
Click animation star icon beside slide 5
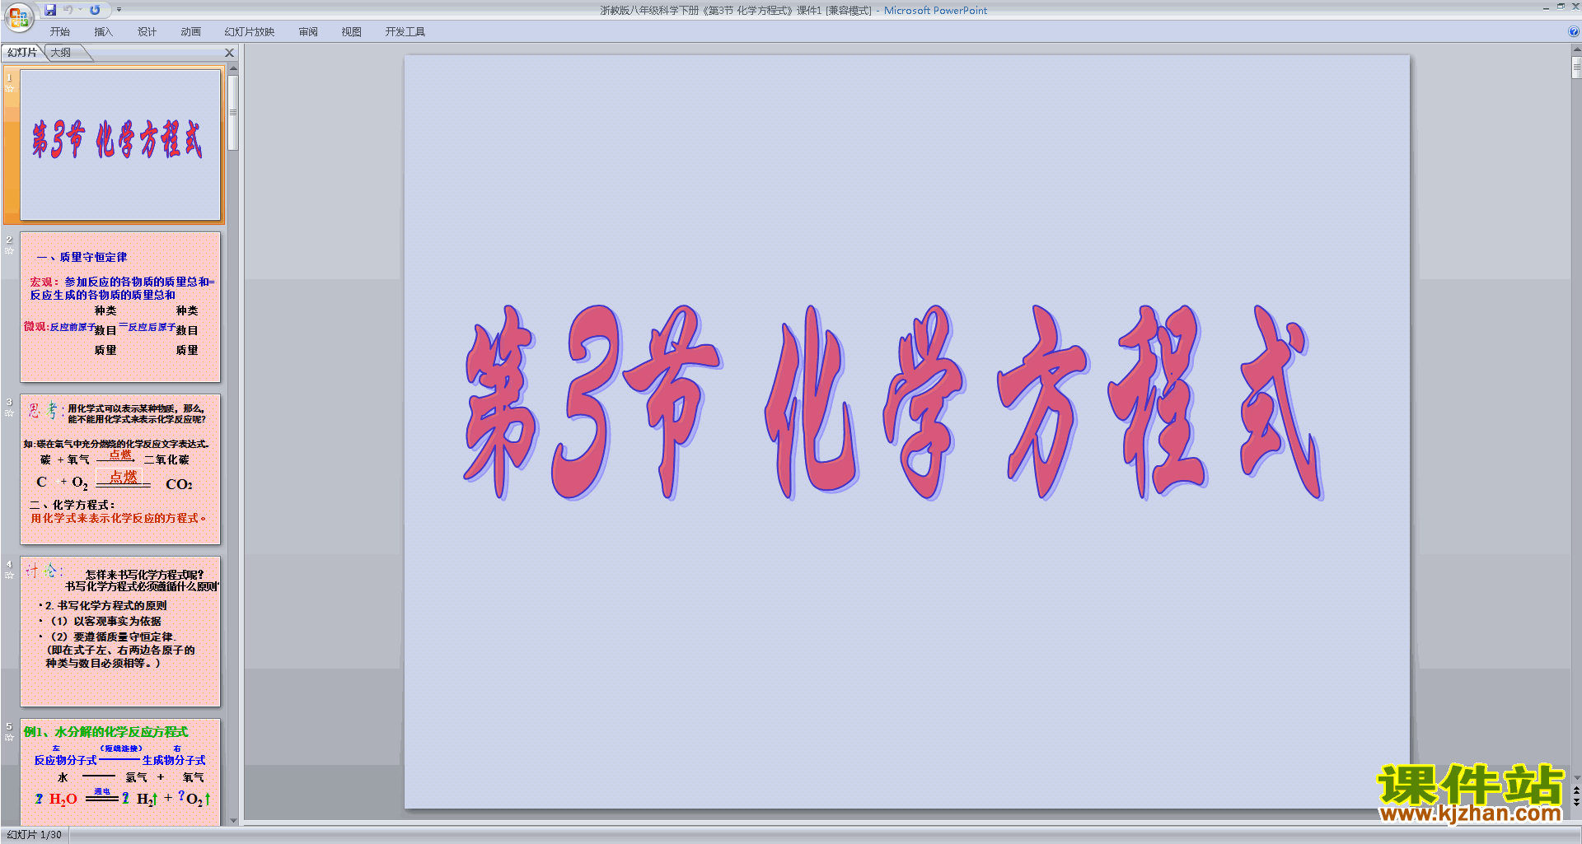coord(10,738)
